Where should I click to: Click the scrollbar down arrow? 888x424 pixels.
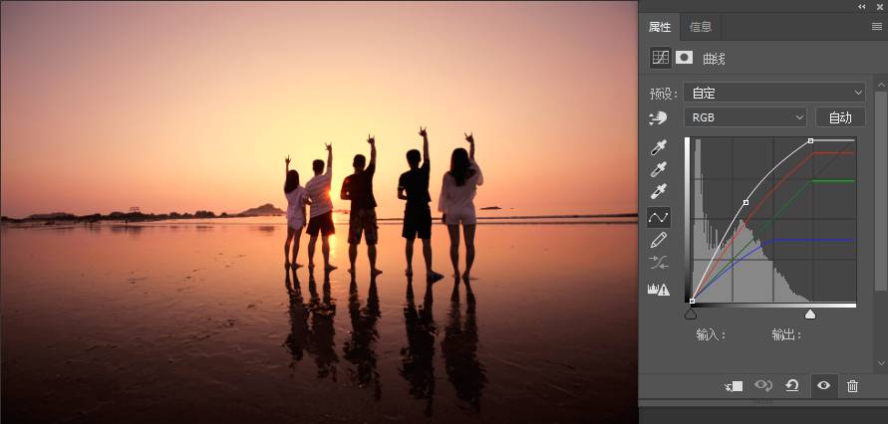pyautogui.click(x=880, y=362)
